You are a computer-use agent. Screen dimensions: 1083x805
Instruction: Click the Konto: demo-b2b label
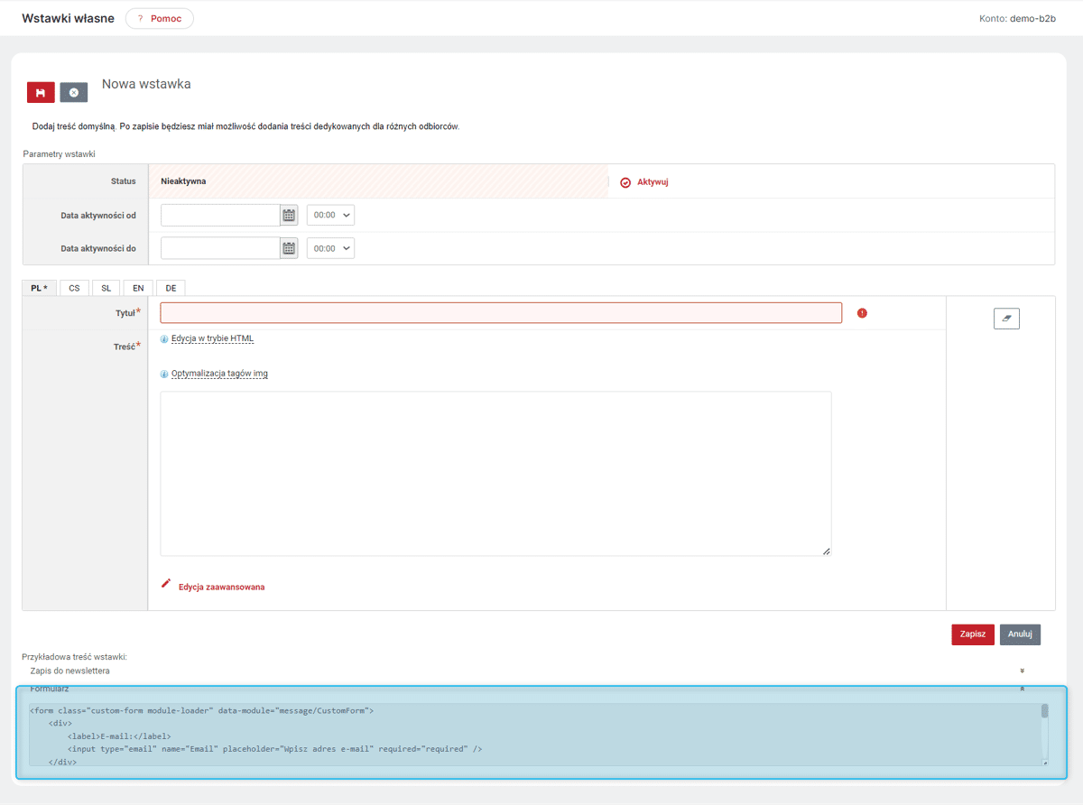click(x=1017, y=18)
